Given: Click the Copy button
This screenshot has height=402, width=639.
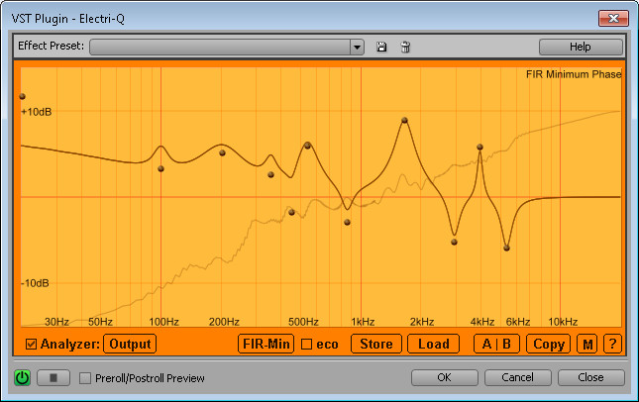Looking at the screenshot, I should point(548,345).
